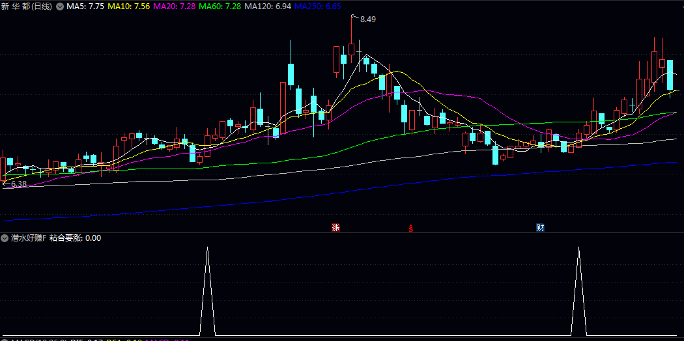Click the red 涨 event marker icon

coord(335,228)
